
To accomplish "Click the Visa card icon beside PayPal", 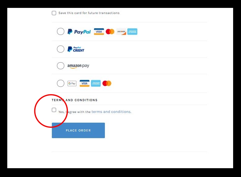I will coord(99,32).
